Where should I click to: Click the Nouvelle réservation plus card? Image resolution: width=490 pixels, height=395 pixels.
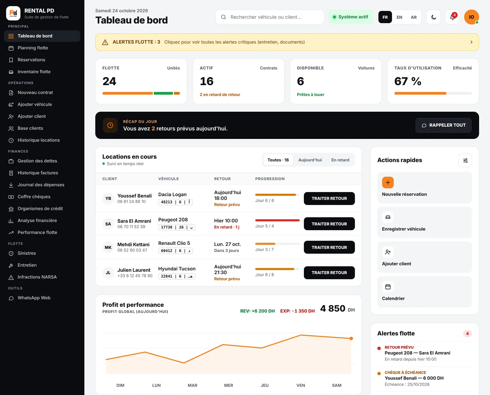point(425,188)
